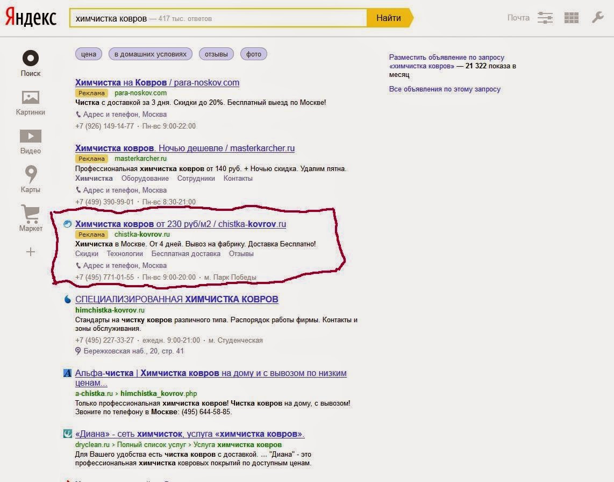Open the Контакты sitelink
Image resolution: width=614 pixels, height=482 pixels.
pyautogui.click(x=238, y=178)
